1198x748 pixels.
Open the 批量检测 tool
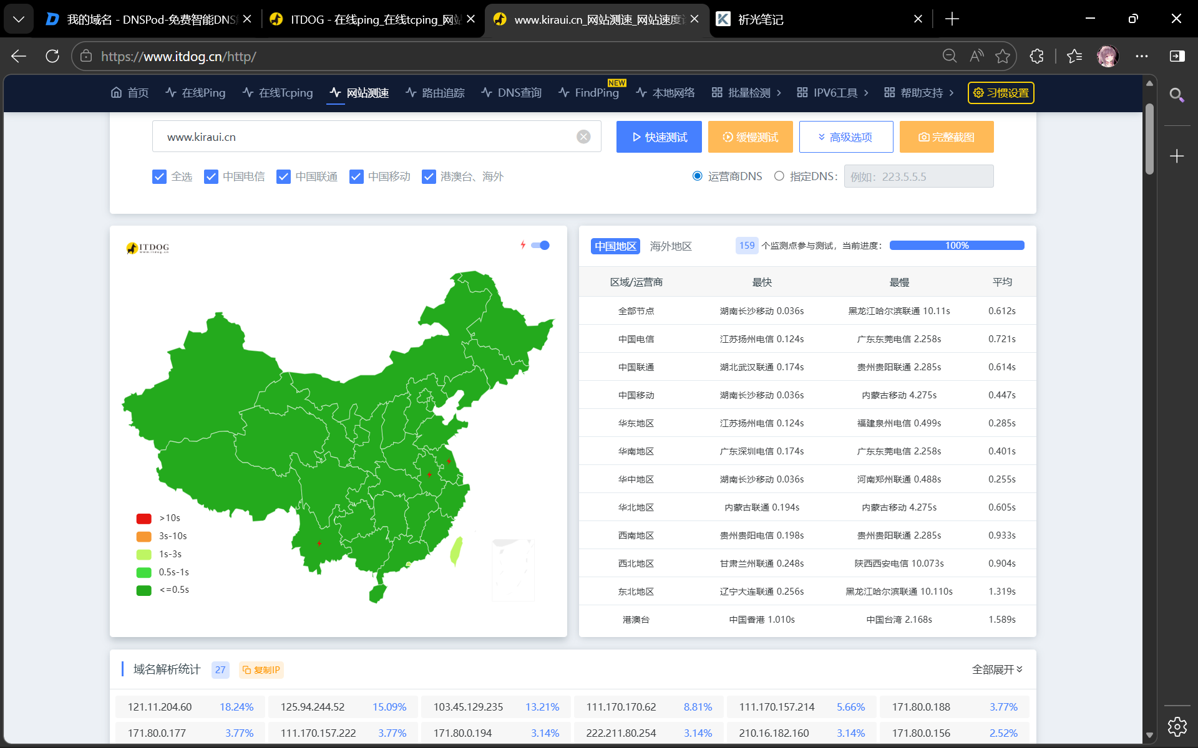point(746,92)
